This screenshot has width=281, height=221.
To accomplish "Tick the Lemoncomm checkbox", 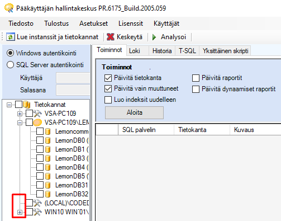I will 40,131.
